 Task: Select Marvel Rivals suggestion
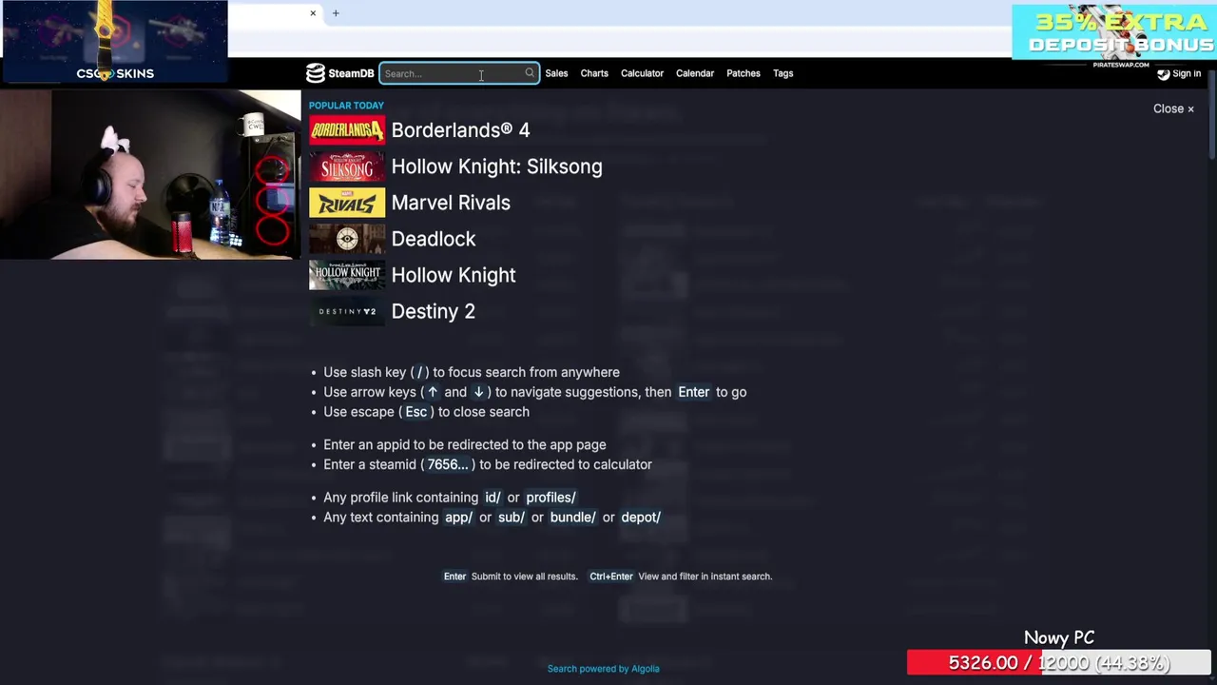[x=451, y=203]
